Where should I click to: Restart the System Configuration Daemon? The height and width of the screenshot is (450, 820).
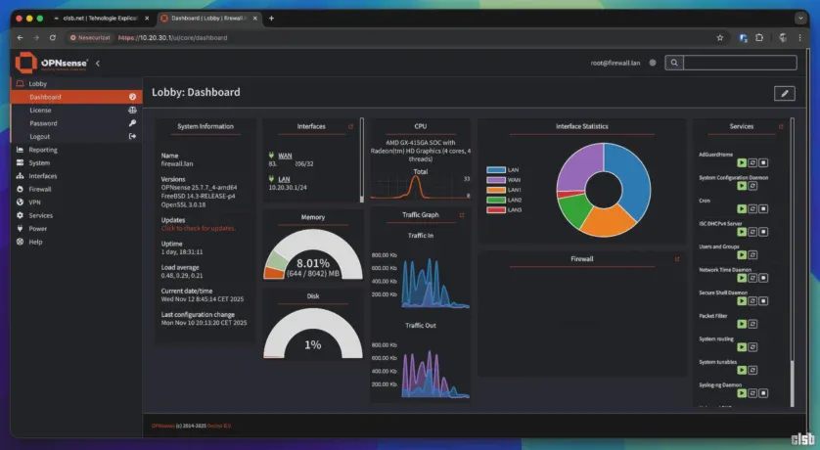[752, 186]
